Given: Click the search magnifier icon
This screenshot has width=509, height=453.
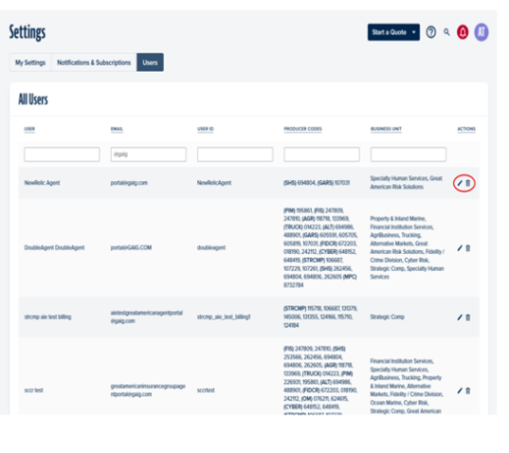Looking at the screenshot, I should point(446,32).
